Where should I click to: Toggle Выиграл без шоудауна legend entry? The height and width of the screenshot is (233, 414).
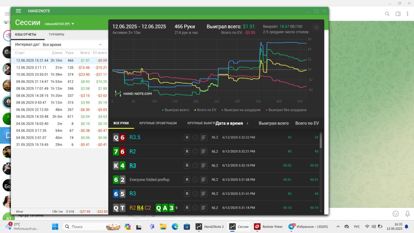tap(286, 110)
